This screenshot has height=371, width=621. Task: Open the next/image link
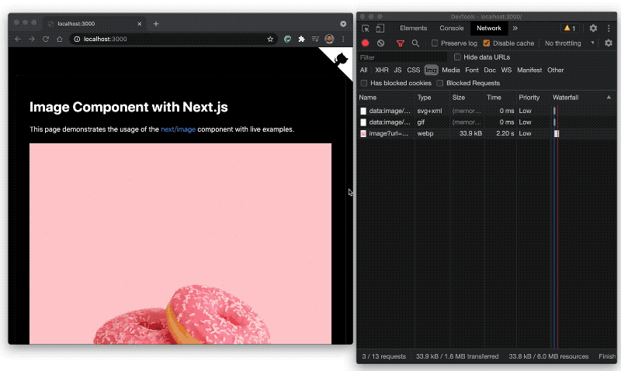178,129
